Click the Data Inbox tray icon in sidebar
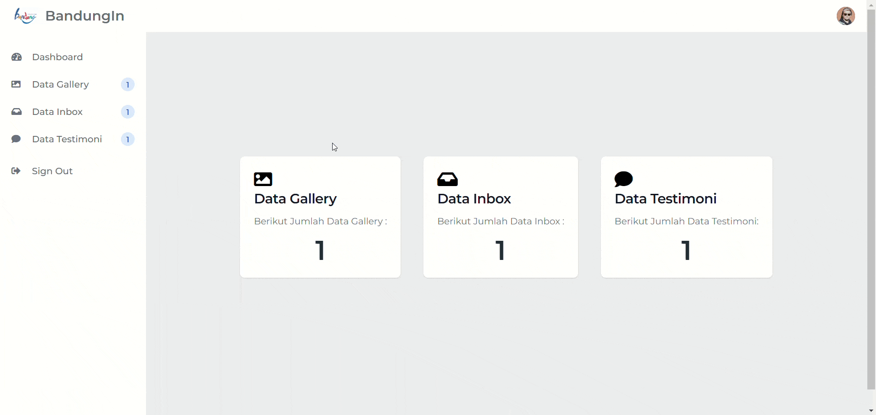876x415 pixels. pos(16,112)
